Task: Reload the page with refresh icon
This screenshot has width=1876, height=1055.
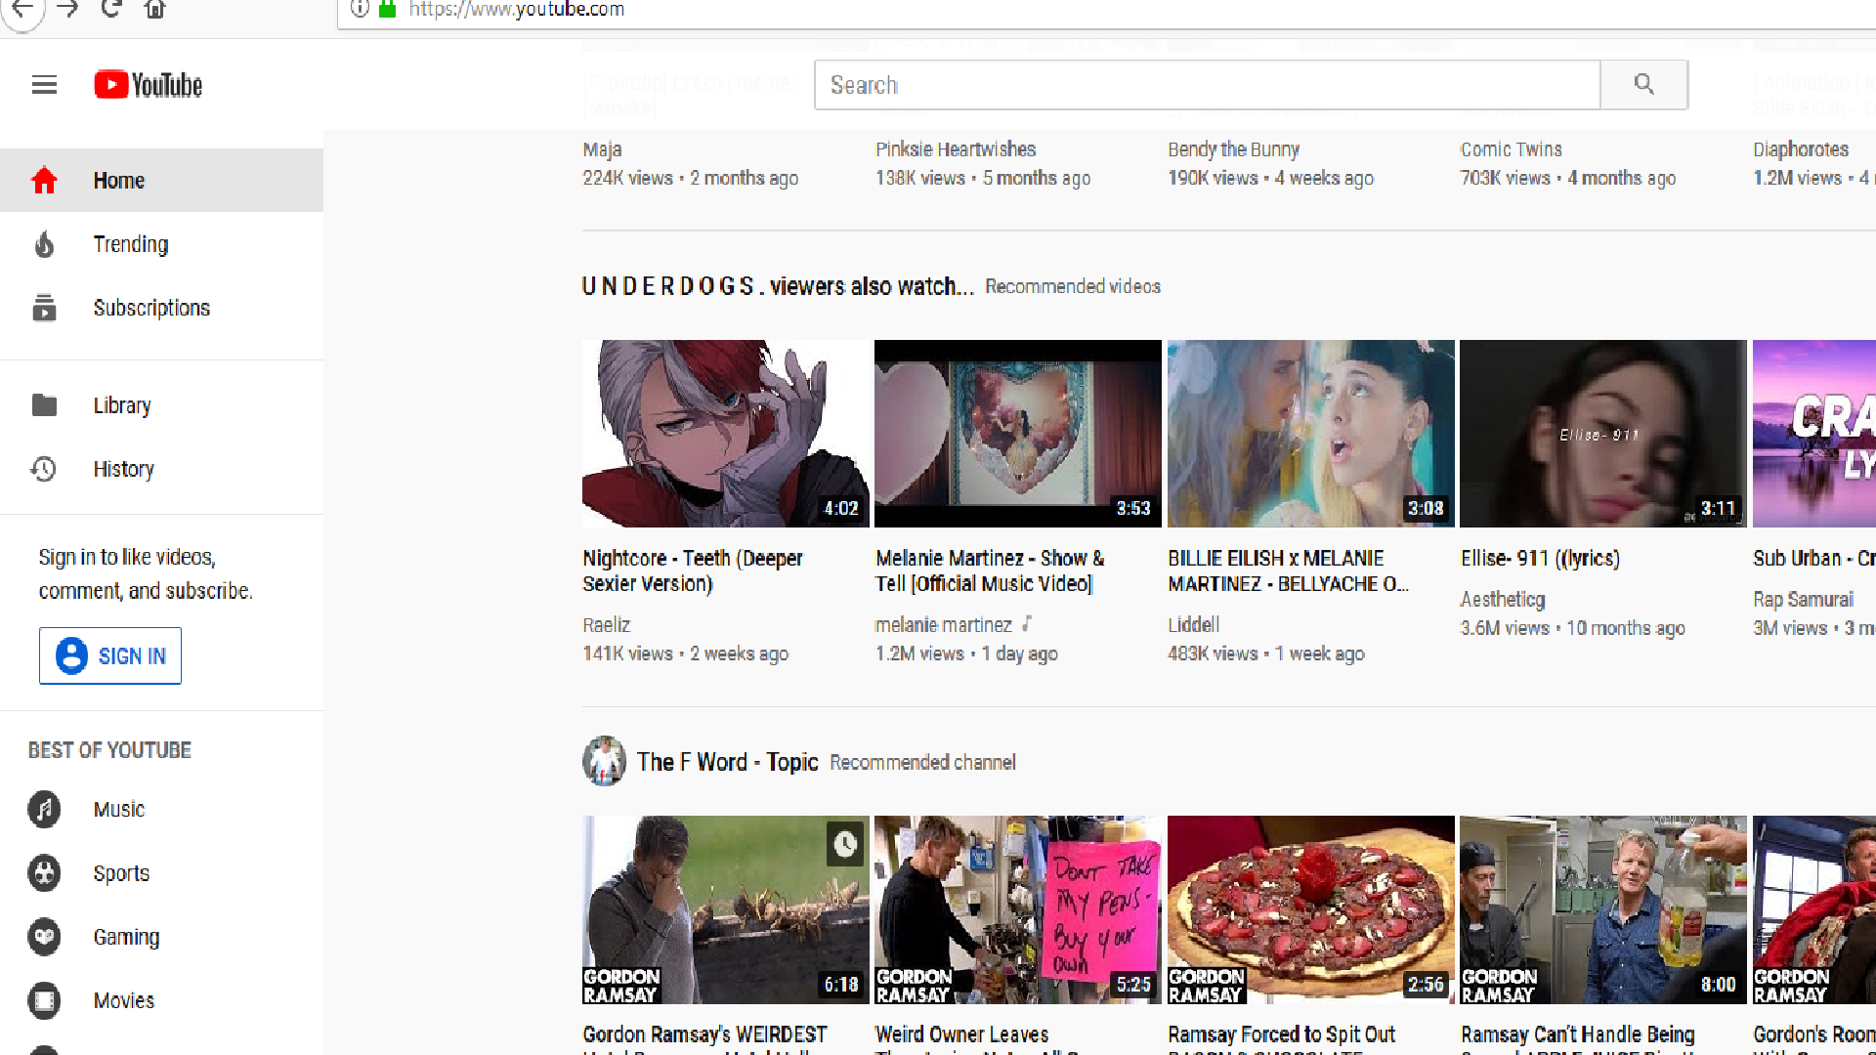Action: pos(110,10)
